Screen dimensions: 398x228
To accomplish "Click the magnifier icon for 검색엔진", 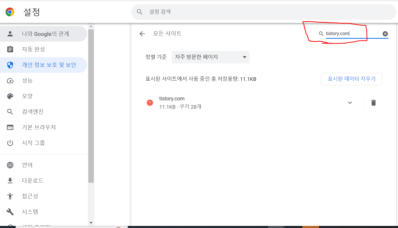I will pos(10,112).
